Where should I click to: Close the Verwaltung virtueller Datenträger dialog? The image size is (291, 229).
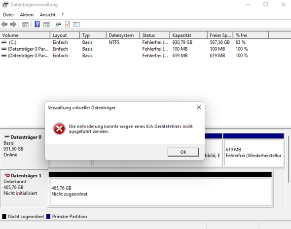point(199,107)
